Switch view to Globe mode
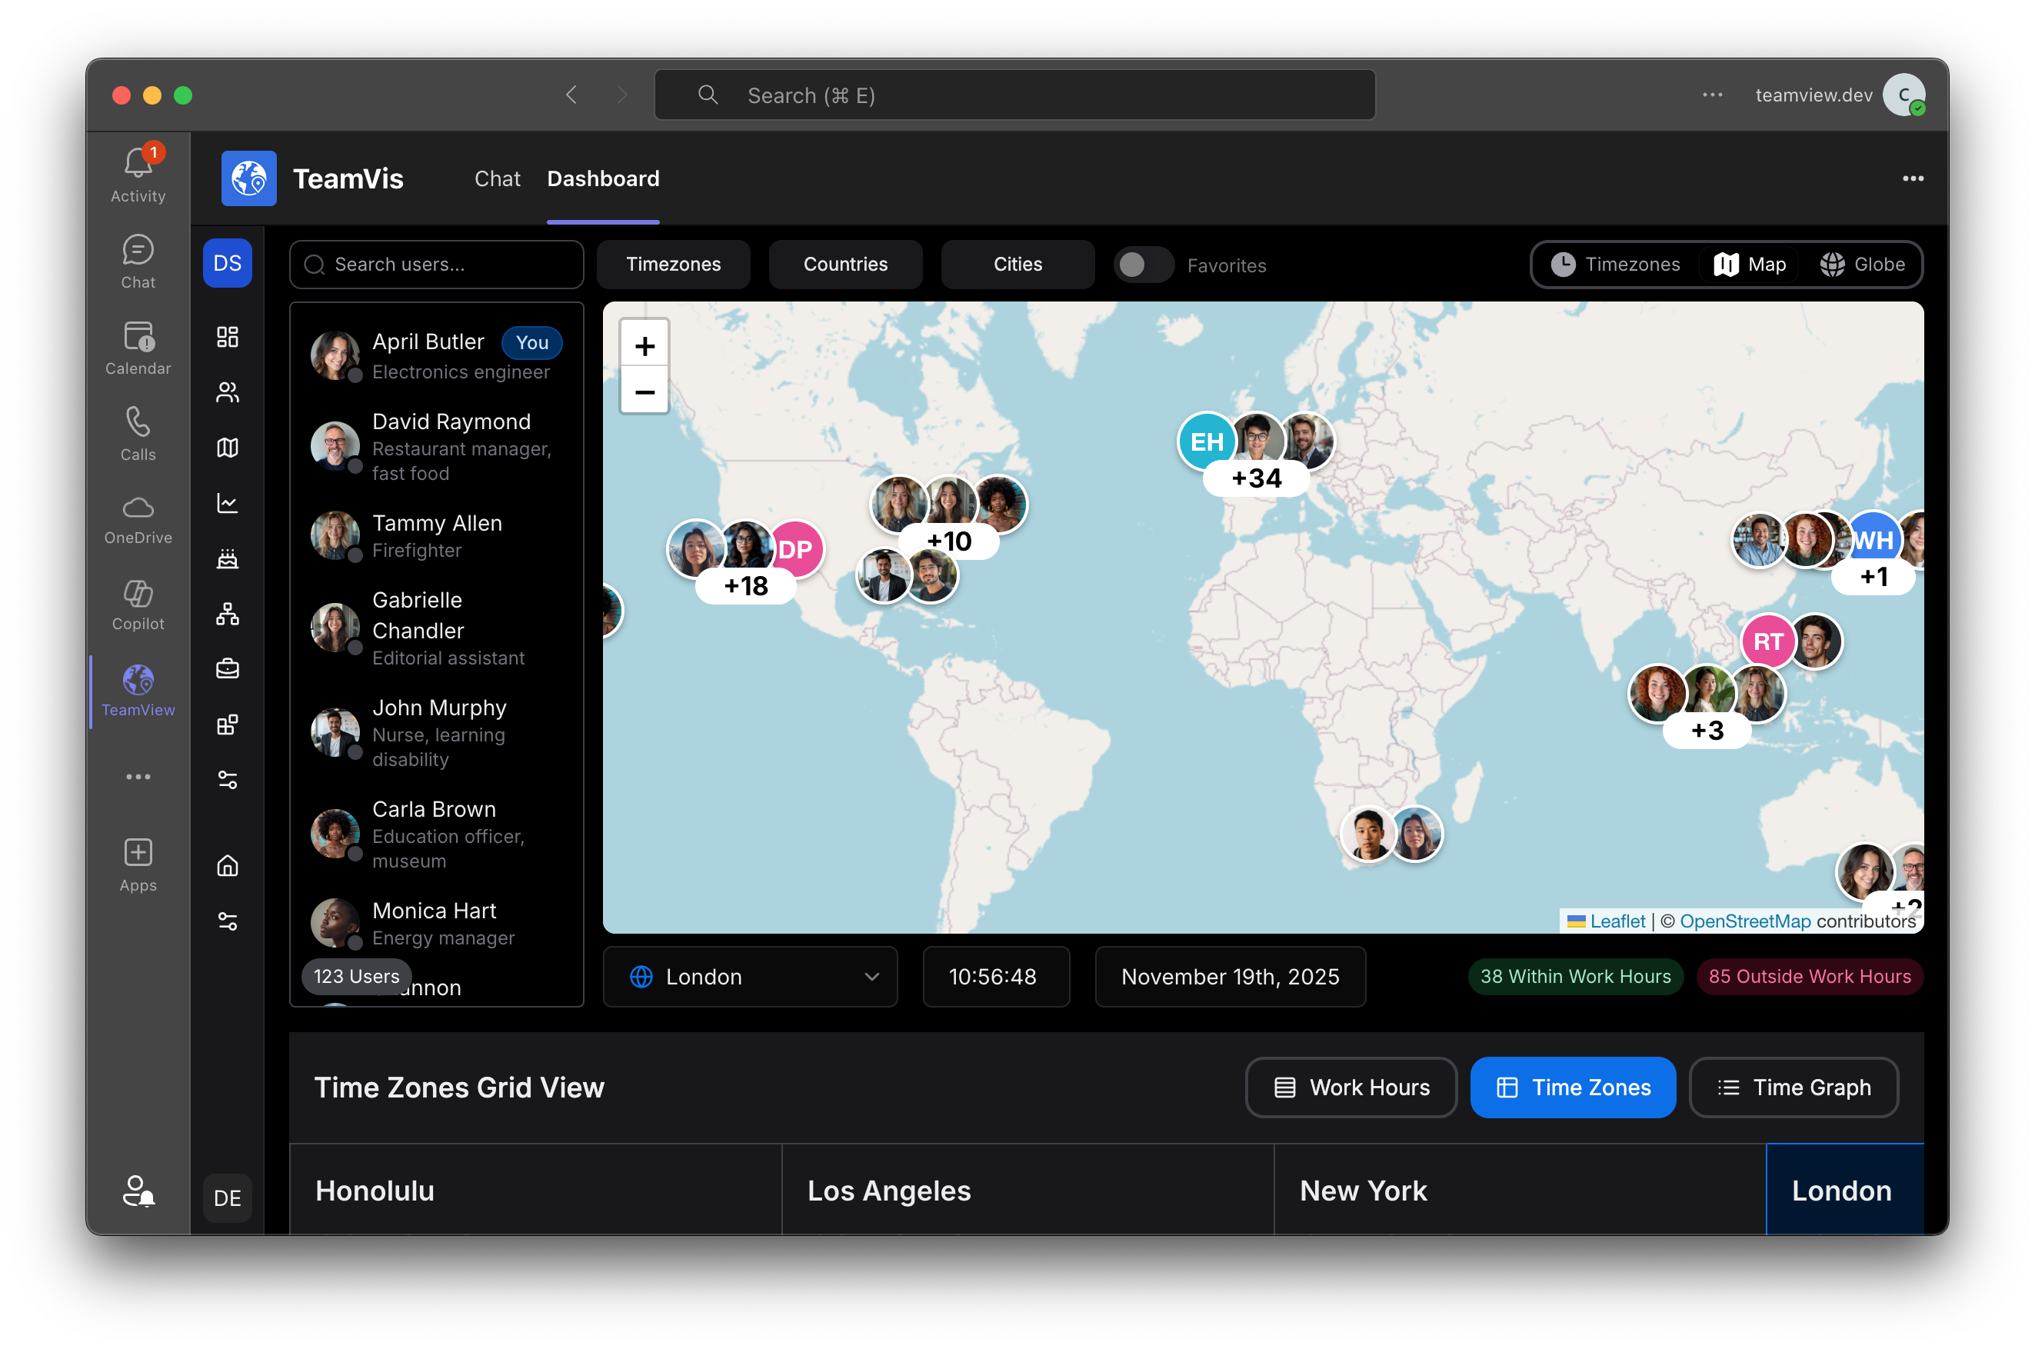Screen dimensions: 2035x1349 click(1862, 264)
